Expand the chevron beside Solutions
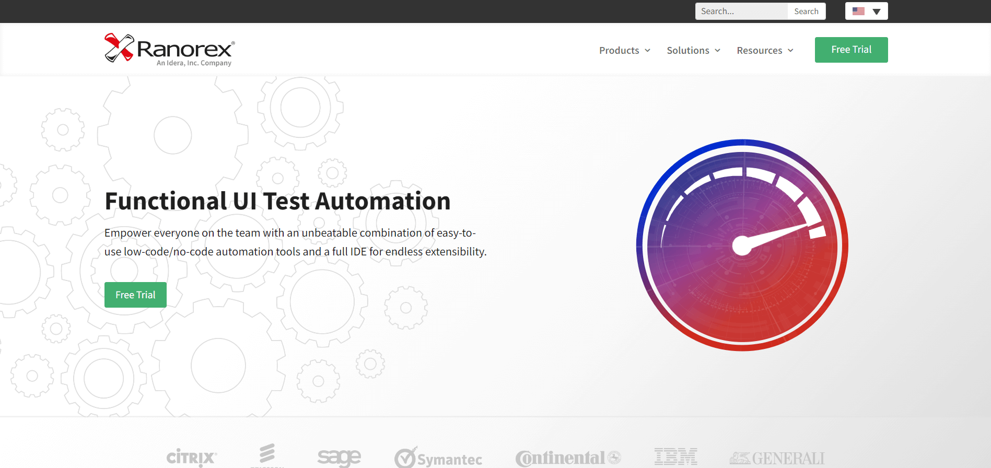Viewport: 991px width, 468px height. coord(718,50)
